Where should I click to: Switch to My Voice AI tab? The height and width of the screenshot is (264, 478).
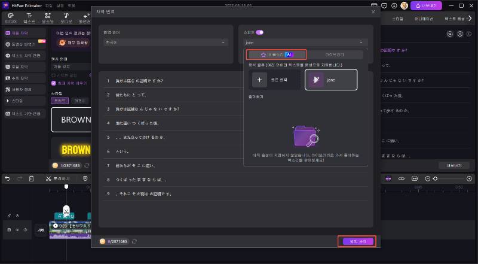[276, 54]
